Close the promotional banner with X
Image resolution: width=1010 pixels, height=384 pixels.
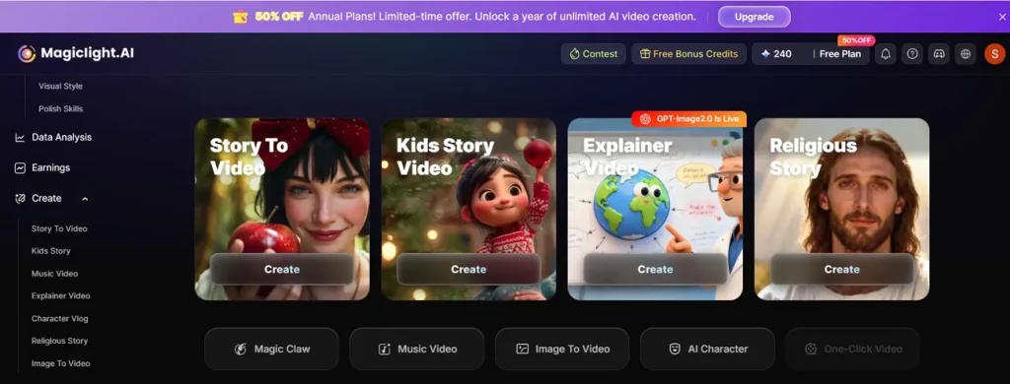click(x=1002, y=17)
